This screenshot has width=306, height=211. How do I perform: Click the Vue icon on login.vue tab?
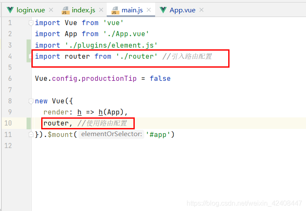click(x=10, y=10)
